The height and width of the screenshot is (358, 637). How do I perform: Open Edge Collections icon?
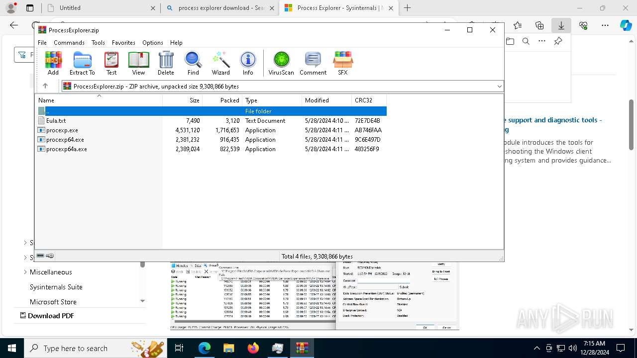pyautogui.click(x=539, y=25)
